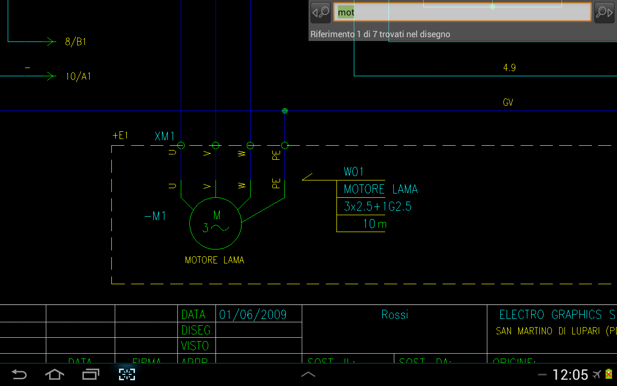Select the value 4.9
This screenshot has height=386, width=617.
pyautogui.click(x=510, y=68)
